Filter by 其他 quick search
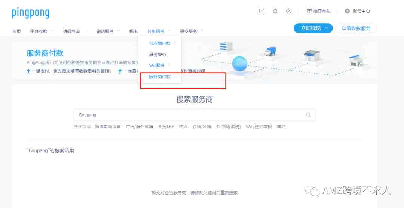 click(x=281, y=126)
